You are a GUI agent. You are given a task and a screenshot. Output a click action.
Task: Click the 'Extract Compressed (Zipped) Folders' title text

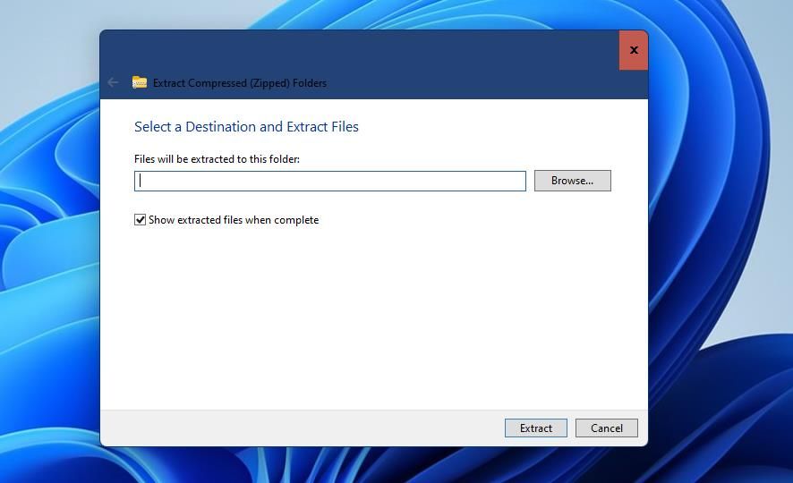pos(240,83)
